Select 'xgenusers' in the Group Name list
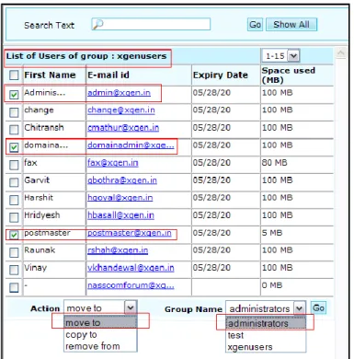 tap(266, 347)
